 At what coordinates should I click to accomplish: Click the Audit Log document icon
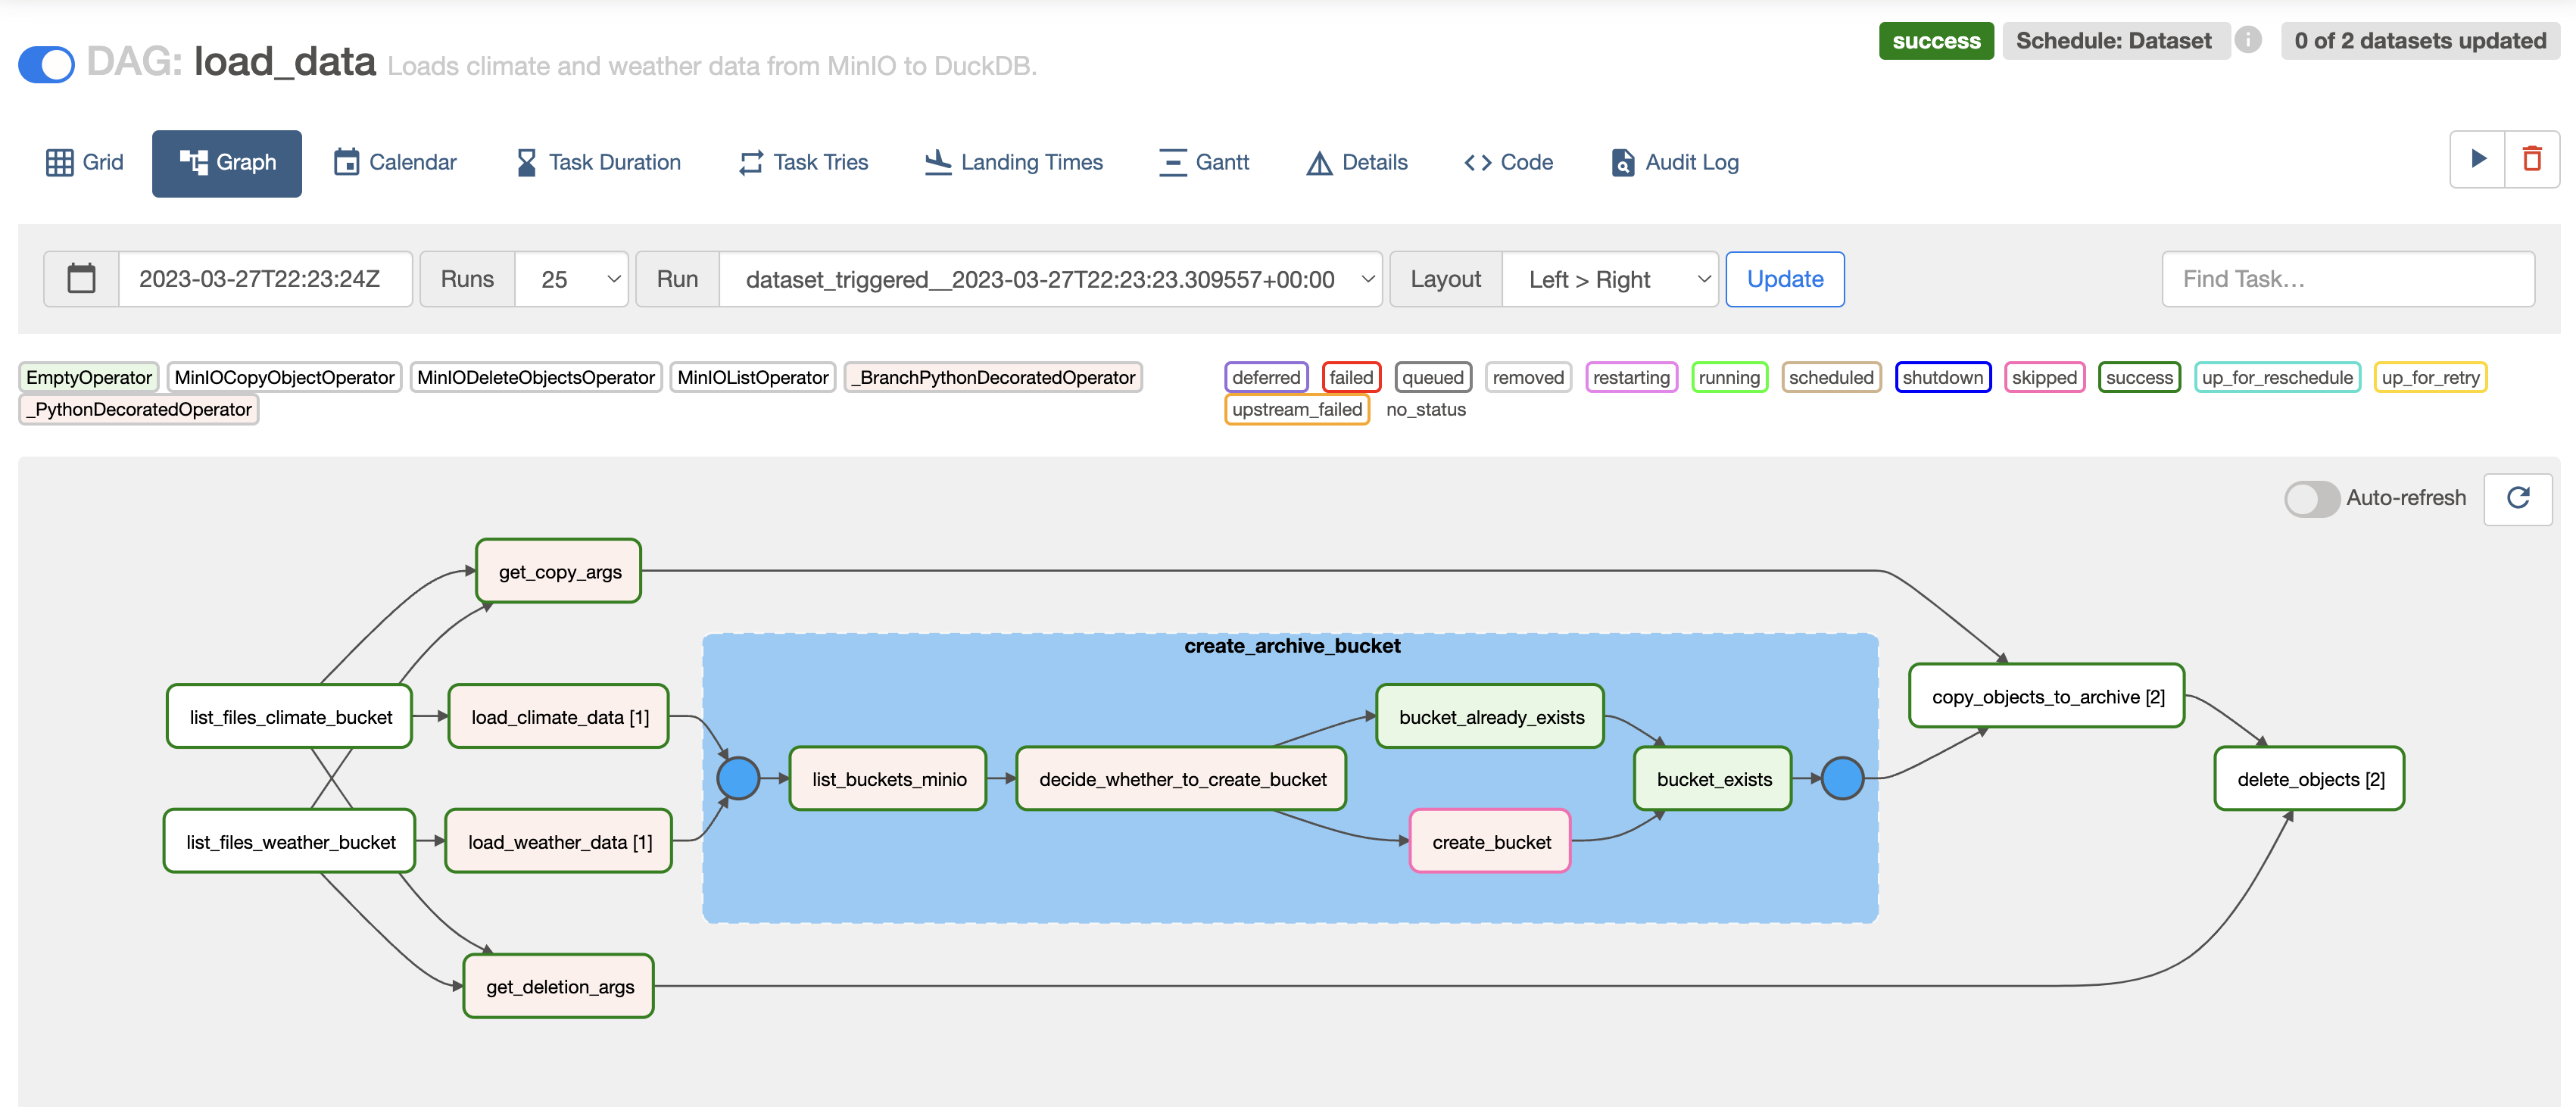pyautogui.click(x=1621, y=162)
